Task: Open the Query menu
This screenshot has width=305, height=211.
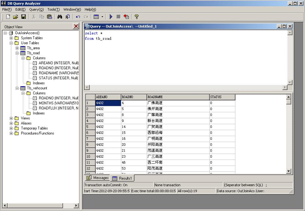Action: [x=36, y=9]
